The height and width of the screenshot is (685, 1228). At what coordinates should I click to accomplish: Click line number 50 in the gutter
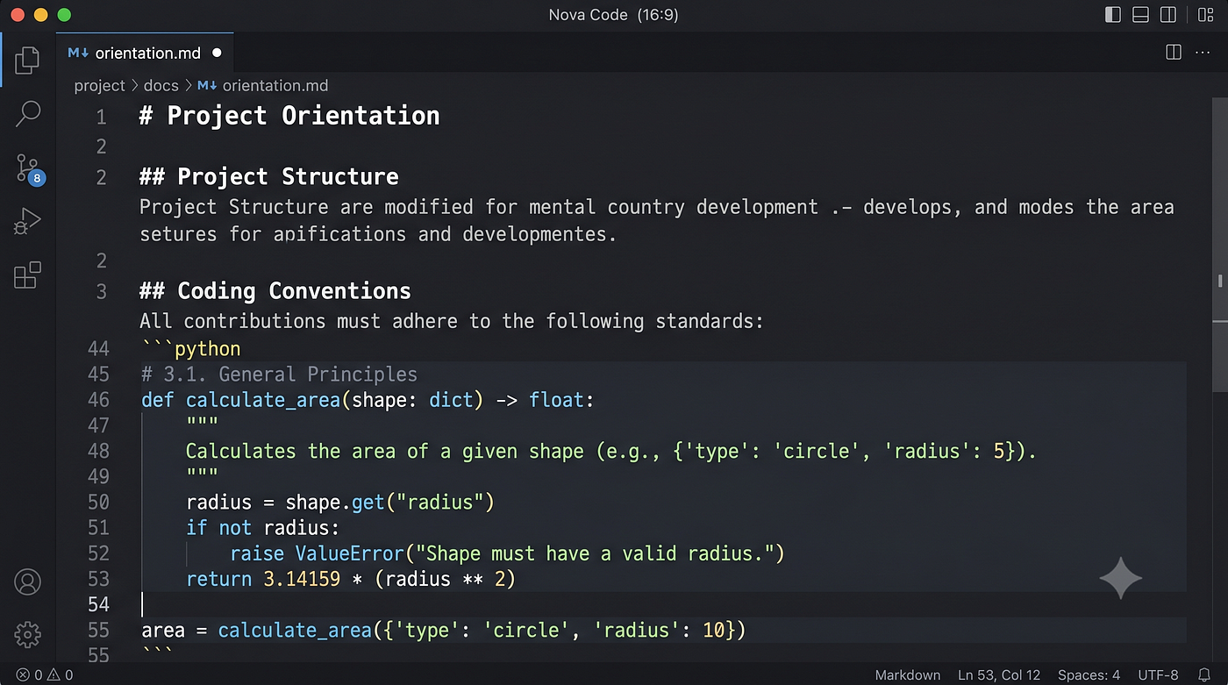[98, 503]
